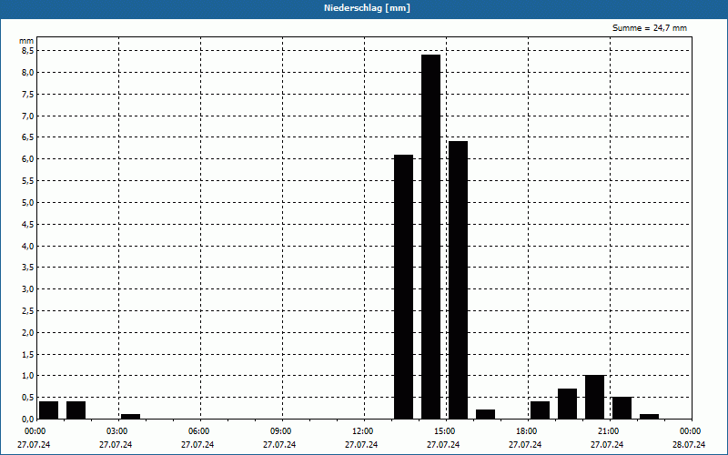Screen dimensions: 728x455
Task: Click the "1,5" y-axis label
Action: 28,354
